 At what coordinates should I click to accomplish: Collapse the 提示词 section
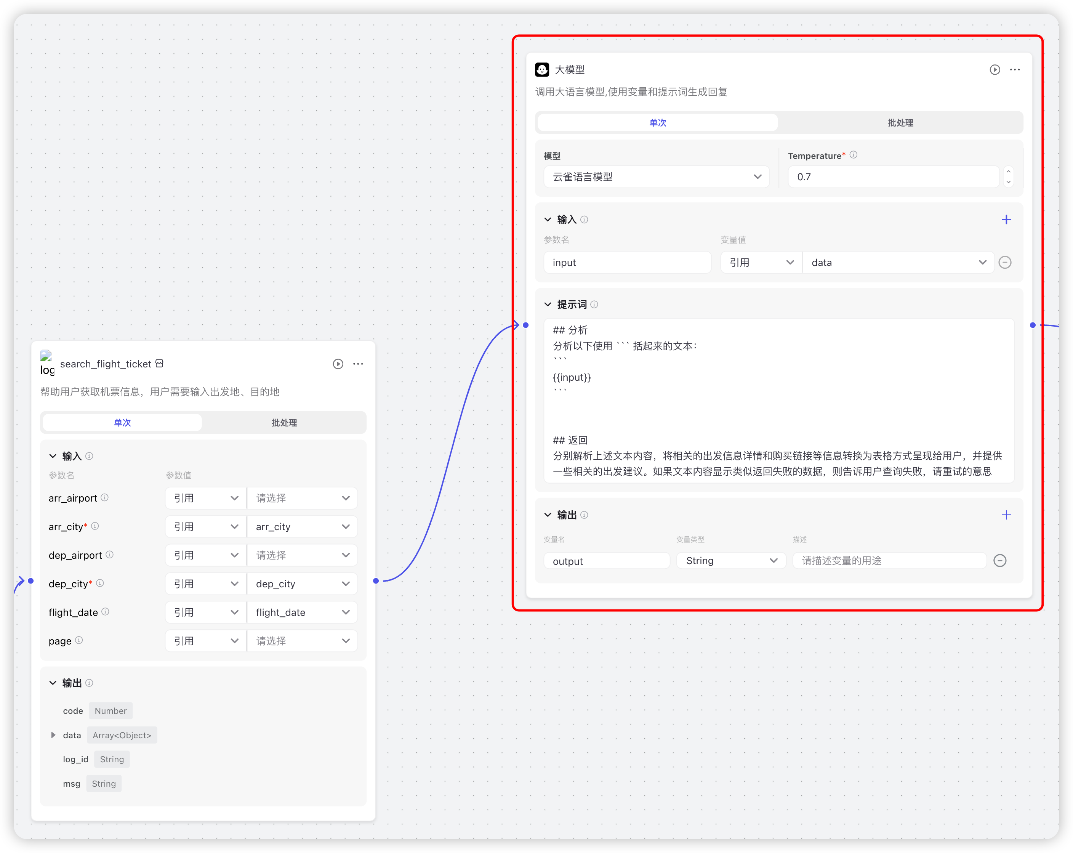pos(548,304)
